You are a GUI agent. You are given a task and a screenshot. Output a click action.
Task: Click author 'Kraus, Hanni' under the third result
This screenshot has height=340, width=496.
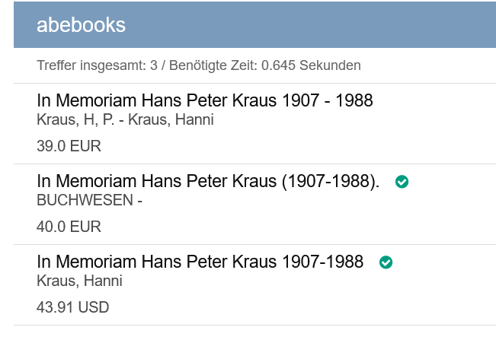tap(79, 281)
